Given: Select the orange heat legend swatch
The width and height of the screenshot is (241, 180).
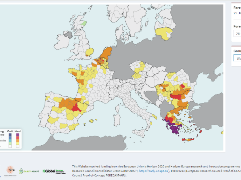Looking at the screenshot, I should click(18, 141).
